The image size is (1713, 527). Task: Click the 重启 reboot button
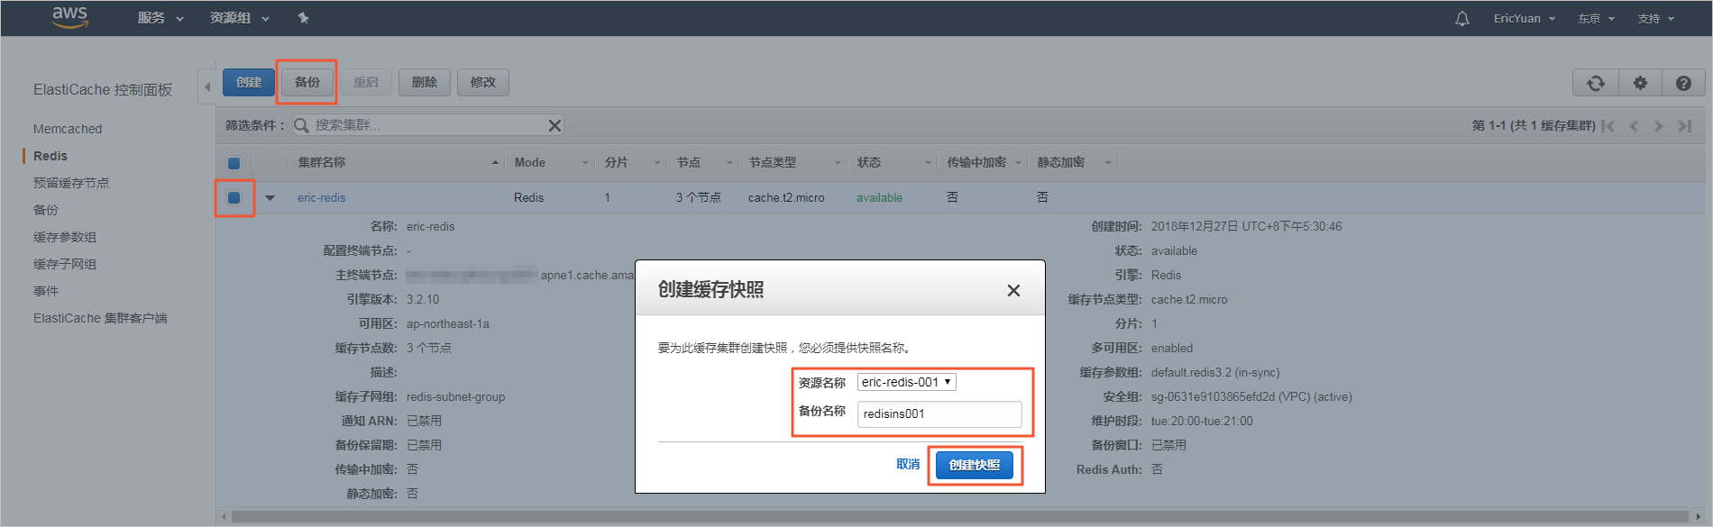tap(366, 82)
